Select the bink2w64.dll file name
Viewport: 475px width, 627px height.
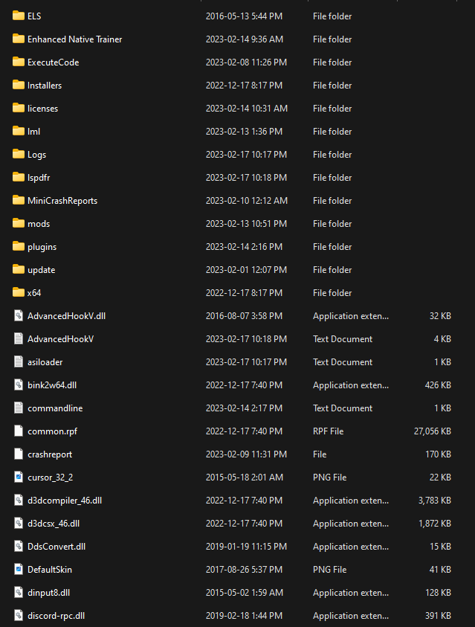coord(52,385)
